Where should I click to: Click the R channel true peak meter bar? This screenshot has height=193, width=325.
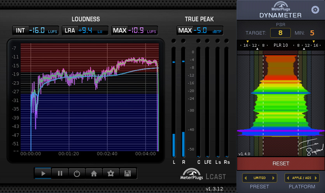point(183,102)
